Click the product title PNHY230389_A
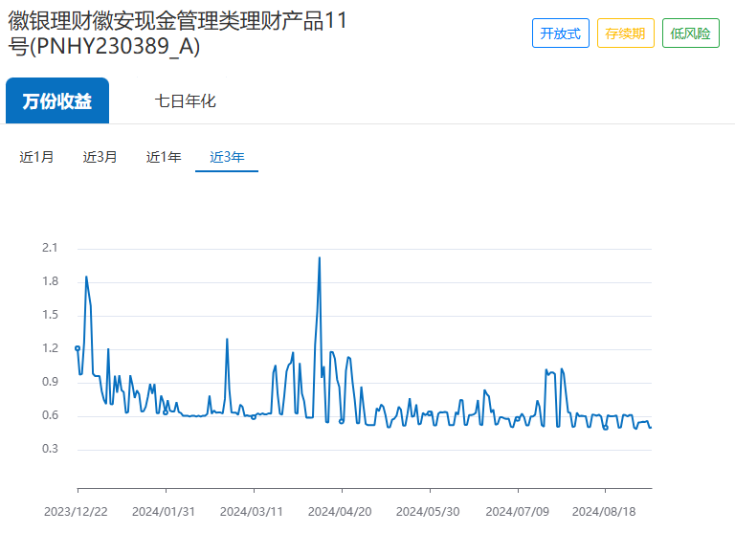Viewport: 735px width, 533px height. pos(177,33)
